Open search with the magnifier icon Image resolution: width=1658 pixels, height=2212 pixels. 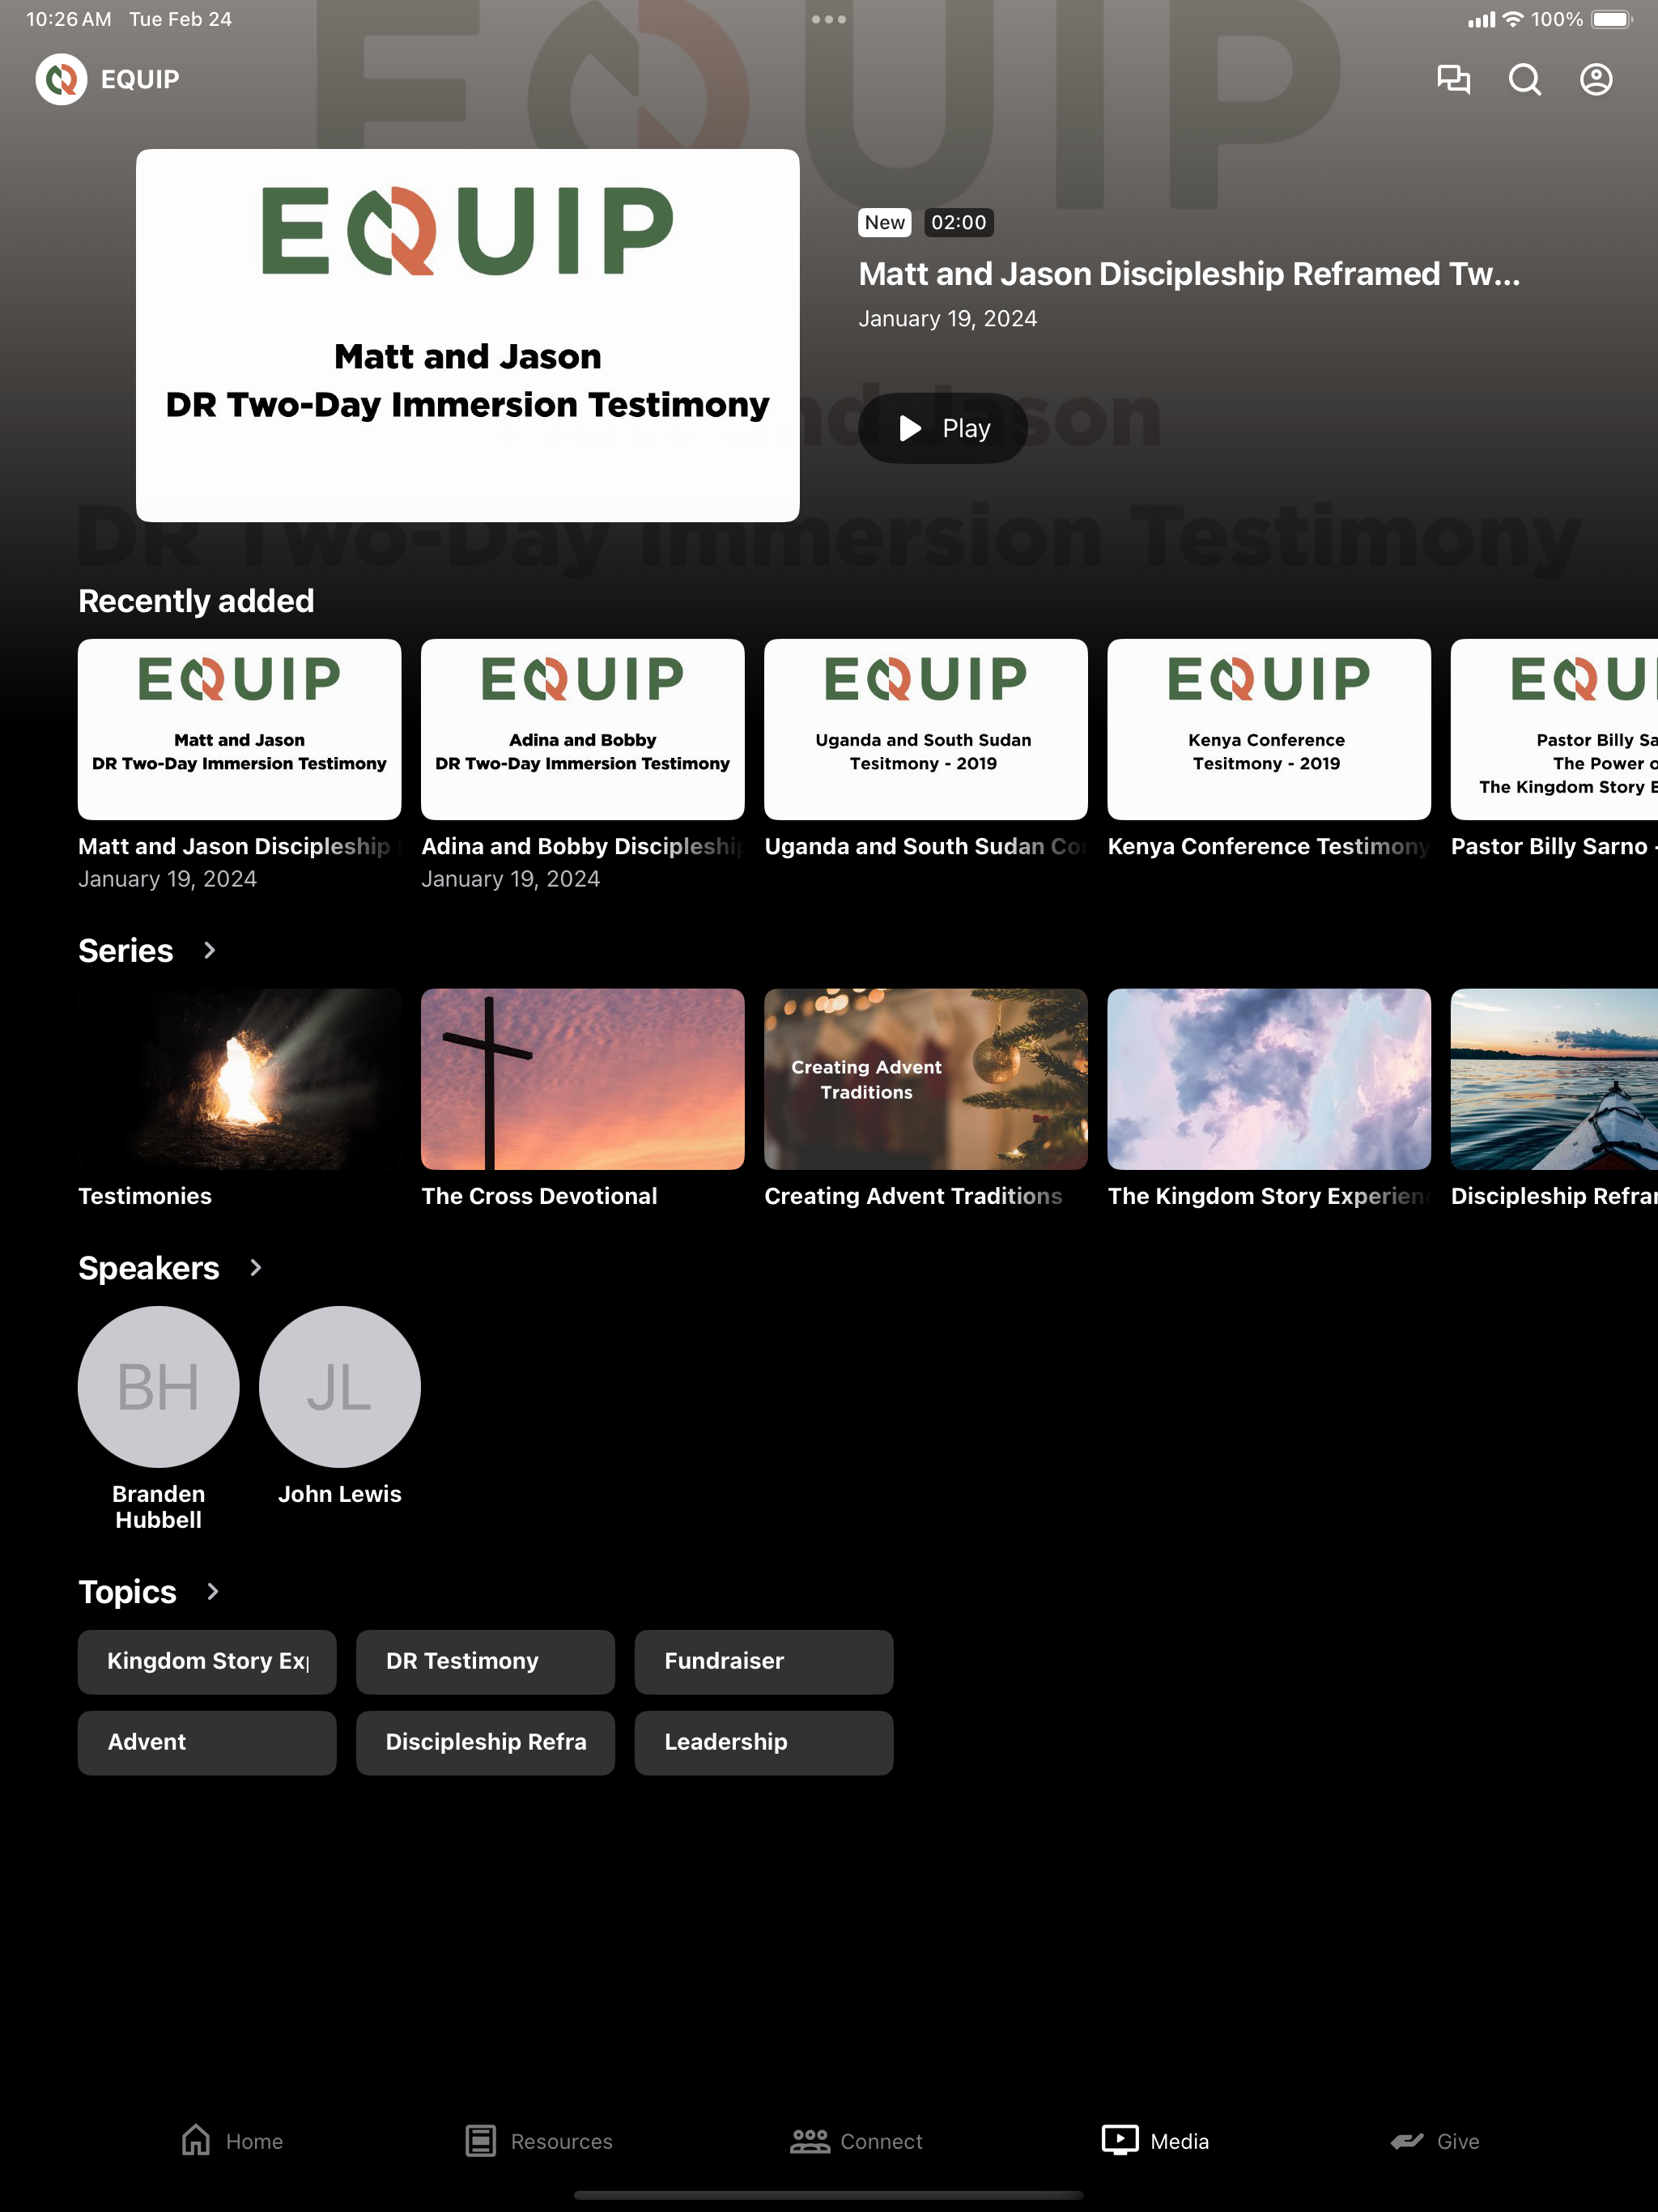coord(1524,79)
